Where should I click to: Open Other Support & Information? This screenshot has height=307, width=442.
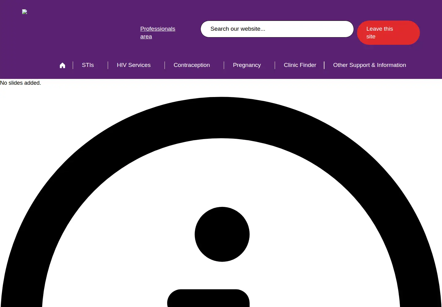370,65
